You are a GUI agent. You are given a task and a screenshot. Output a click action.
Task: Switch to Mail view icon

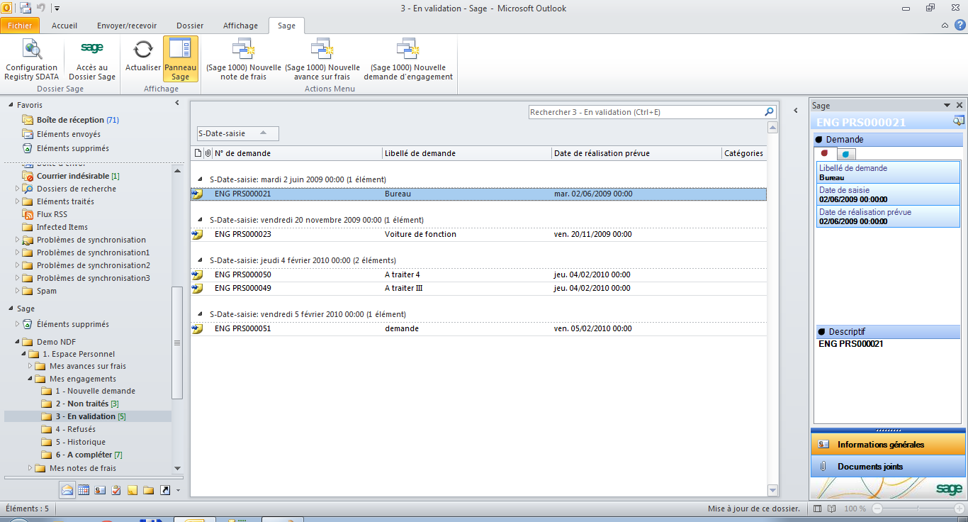[x=67, y=490]
